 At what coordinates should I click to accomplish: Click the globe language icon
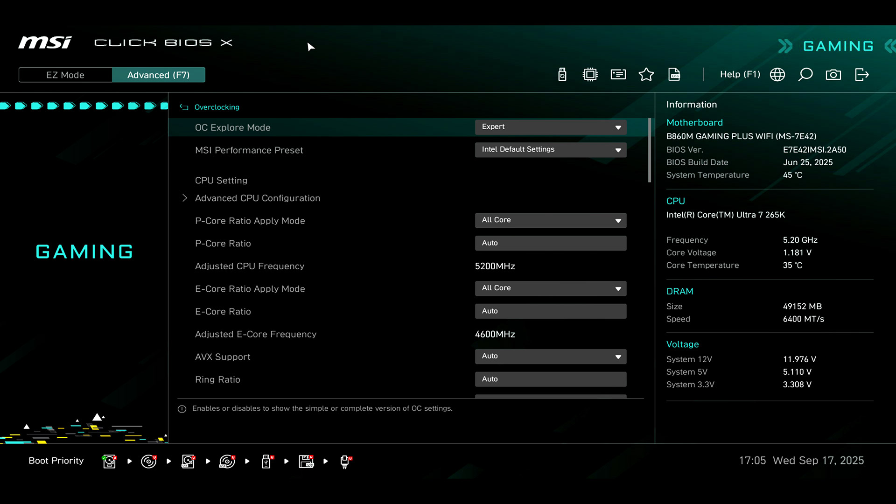pos(777,75)
